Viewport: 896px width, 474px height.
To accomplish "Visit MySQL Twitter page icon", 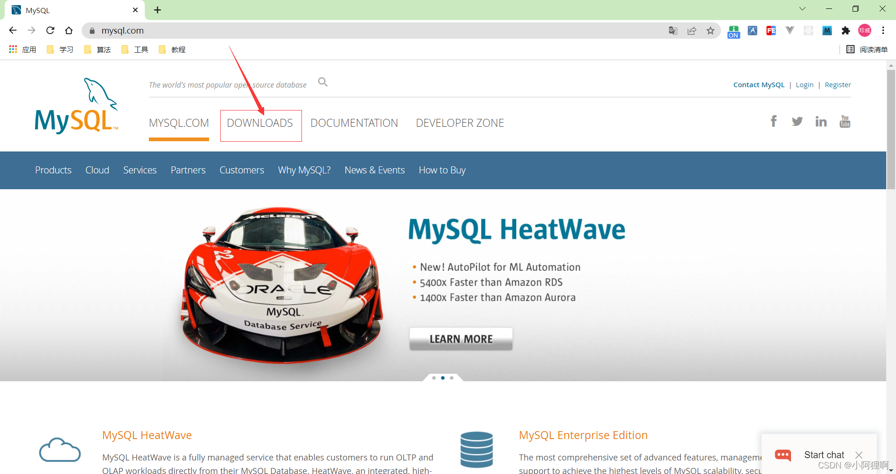I will 797,122.
